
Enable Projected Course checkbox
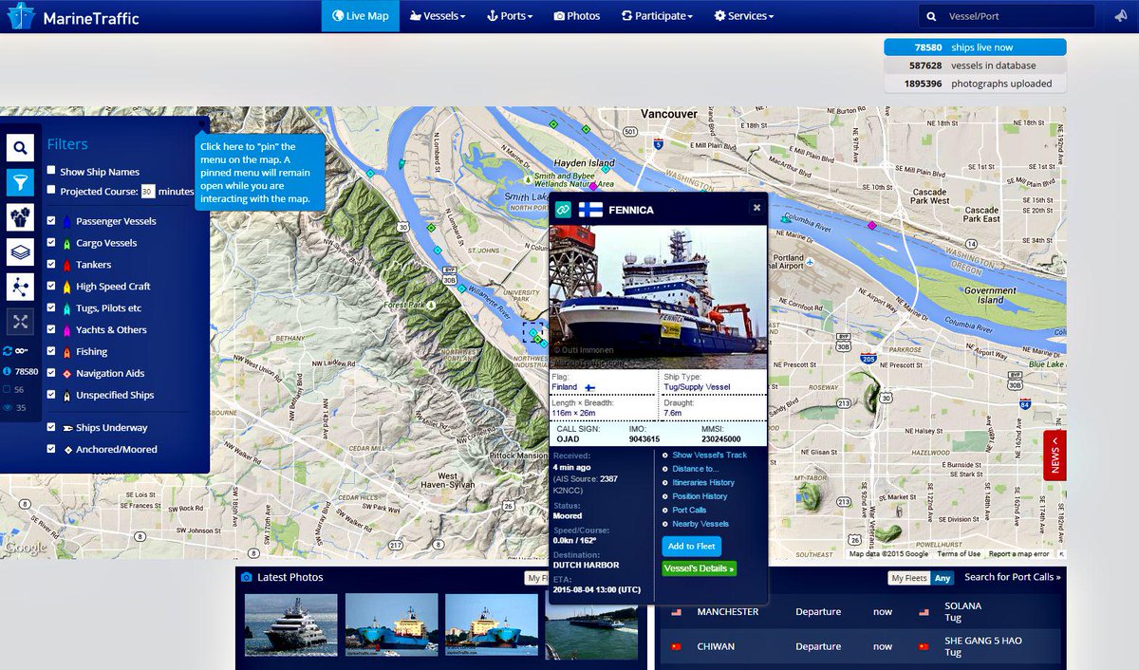[51, 190]
